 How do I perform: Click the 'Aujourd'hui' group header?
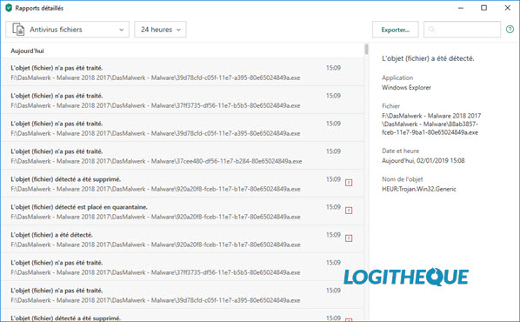(x=27, y=50)
